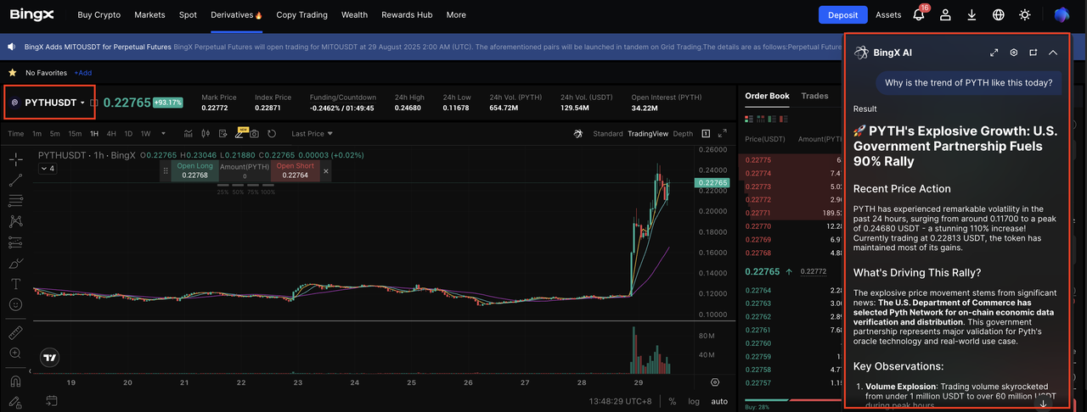Select the crosshair cursor tool
Image resolution: width=1087 pixels, height=412 pixels.
click(15, 159)
